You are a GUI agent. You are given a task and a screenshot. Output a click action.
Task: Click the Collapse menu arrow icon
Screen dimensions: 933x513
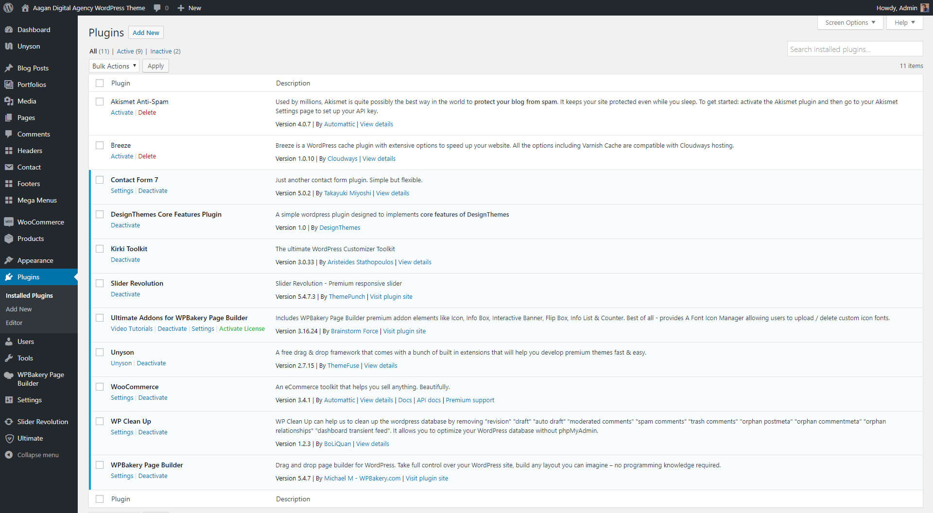point(9,455)
